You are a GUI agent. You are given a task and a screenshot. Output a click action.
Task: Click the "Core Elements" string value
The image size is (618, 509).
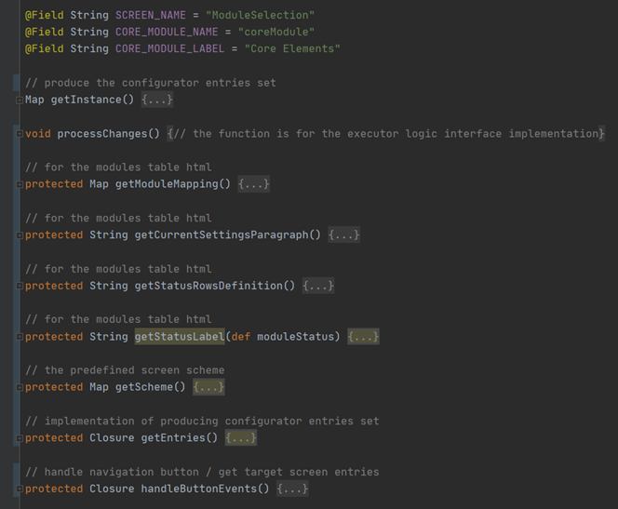click(292, 48)
